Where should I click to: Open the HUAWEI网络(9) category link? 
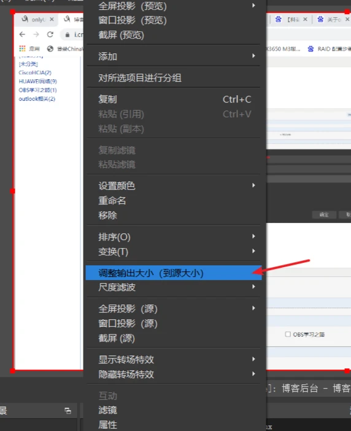(38, 82)
